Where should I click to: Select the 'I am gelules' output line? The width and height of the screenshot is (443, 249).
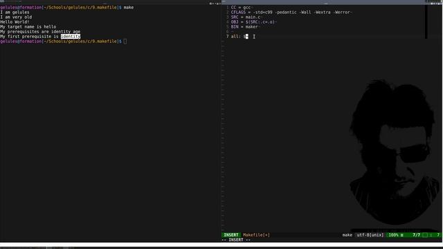(15, 12)
